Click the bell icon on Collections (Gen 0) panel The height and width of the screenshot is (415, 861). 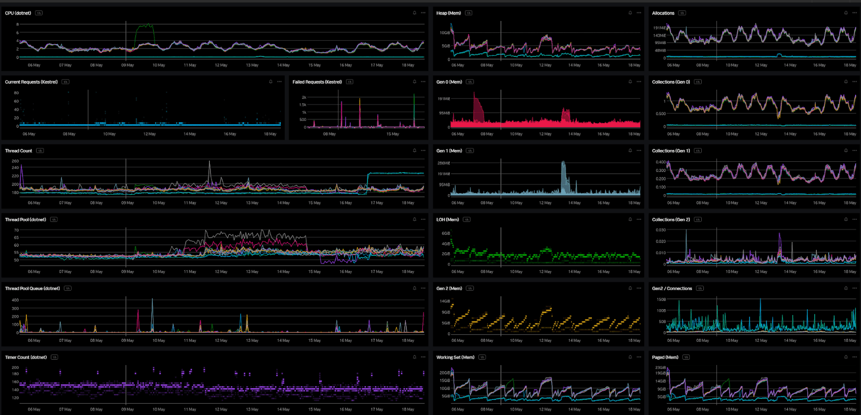click(846, 82)
